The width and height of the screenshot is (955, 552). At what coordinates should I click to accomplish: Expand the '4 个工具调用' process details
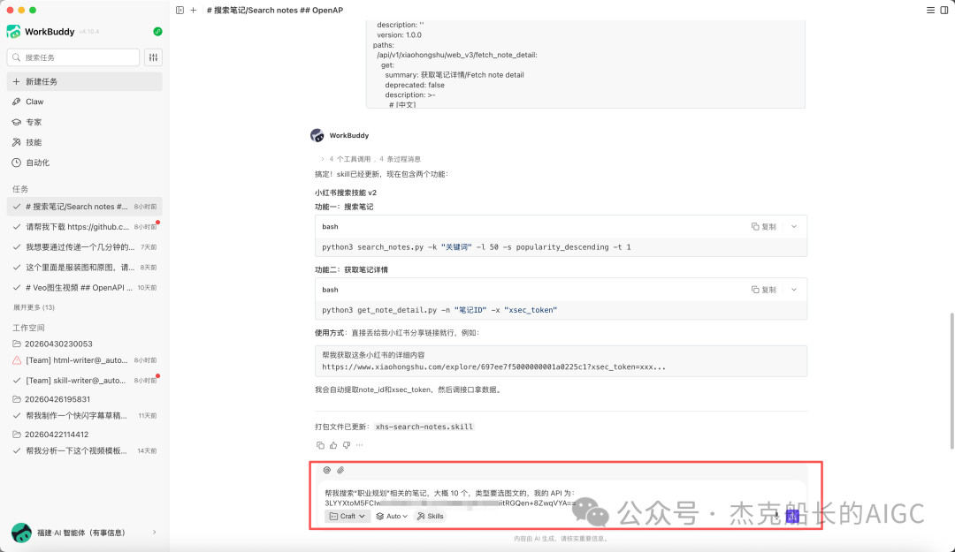(x=371, y=159)
